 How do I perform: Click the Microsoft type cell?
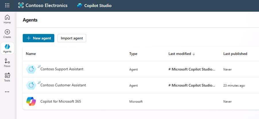[x=136, y=102]
